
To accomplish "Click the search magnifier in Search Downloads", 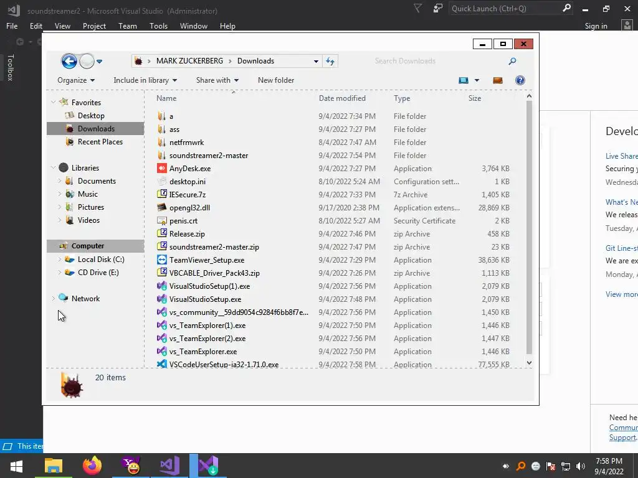I will point(512,61).
